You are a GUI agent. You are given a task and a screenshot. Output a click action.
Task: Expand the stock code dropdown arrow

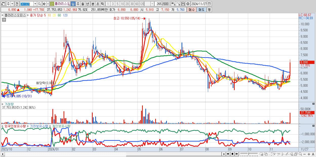coord(35,4)
